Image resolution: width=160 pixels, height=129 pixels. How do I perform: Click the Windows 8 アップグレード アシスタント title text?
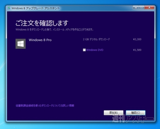coord(36,8)
